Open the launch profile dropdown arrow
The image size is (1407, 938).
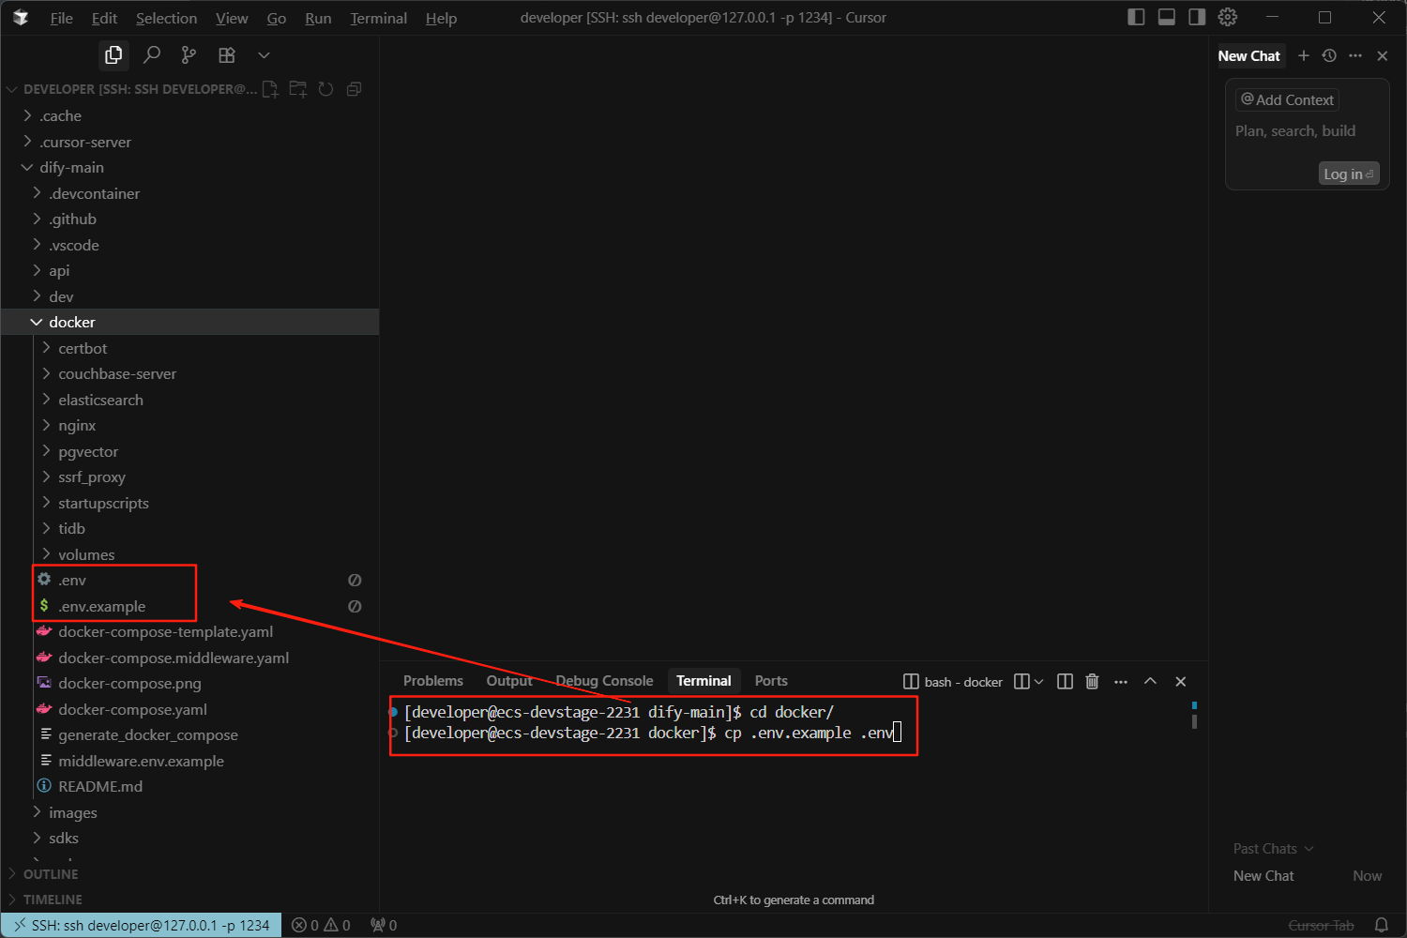[1038, 682]
